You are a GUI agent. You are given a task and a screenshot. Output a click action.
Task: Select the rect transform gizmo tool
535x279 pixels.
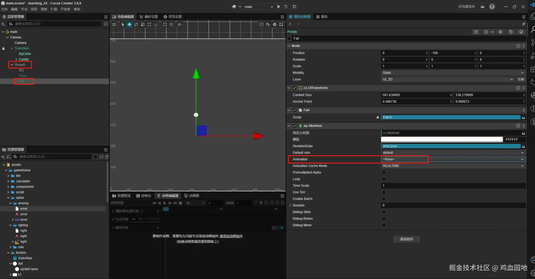(149, 24)
